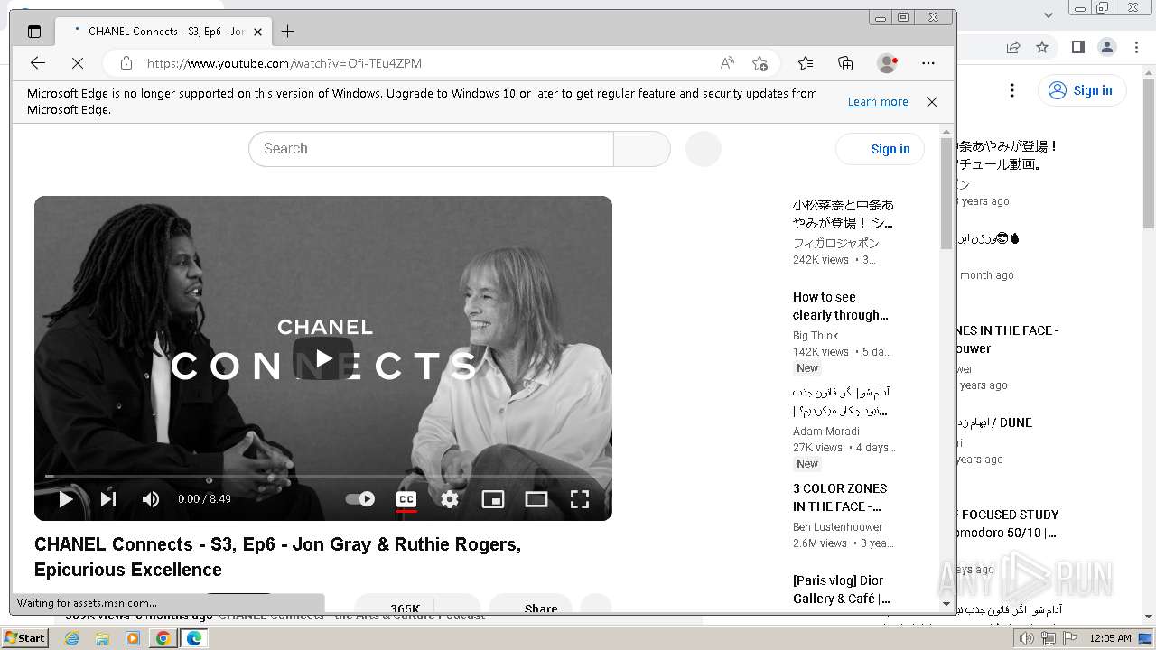
Task: Toggle closed captions CC
Action: point(406,499)
